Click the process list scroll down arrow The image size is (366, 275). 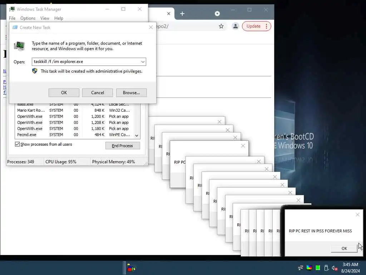[x=137, y=136]
